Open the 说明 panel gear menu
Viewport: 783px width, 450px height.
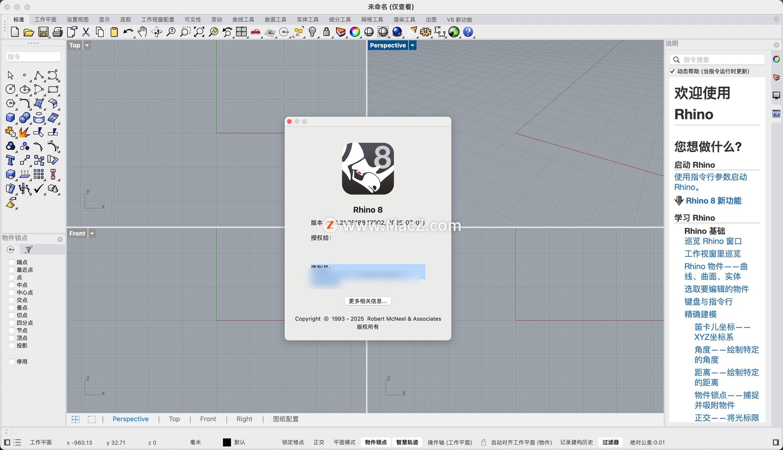[x=776, y=44]
